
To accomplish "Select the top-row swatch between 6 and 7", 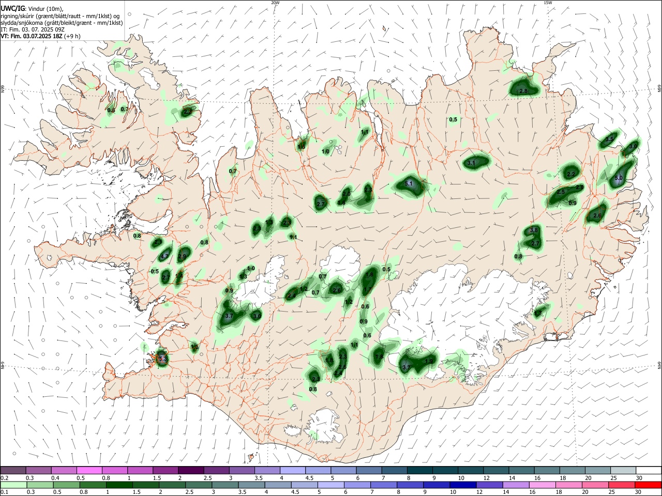I will pos(369,471).
